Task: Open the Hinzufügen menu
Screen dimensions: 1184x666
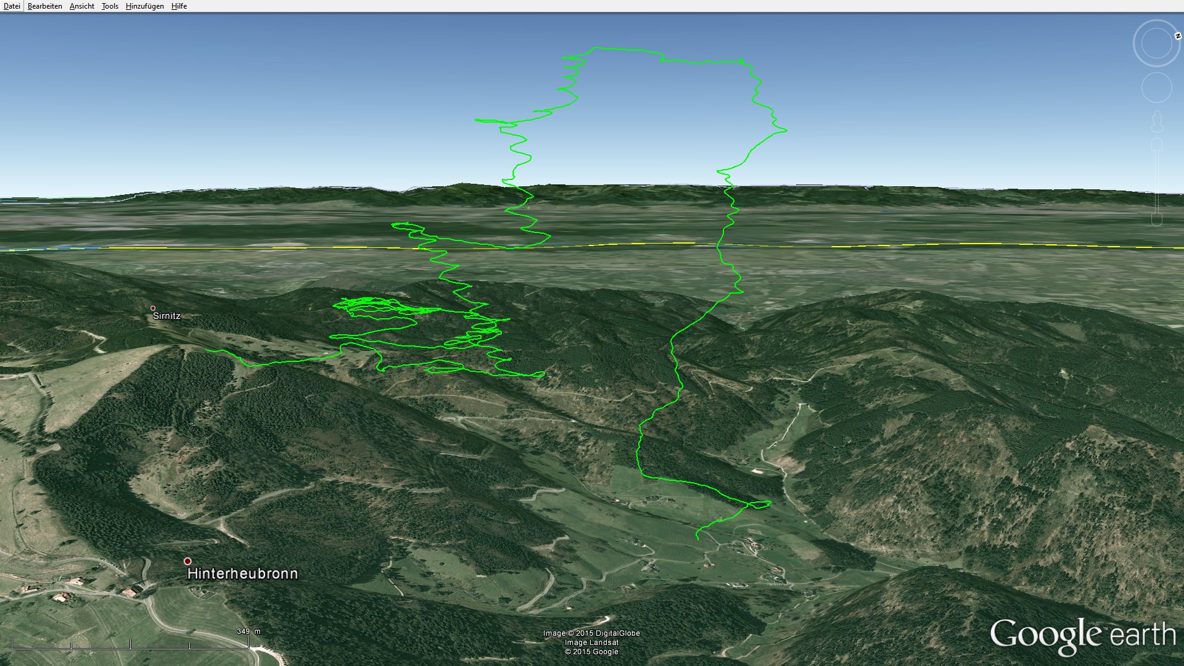Action: tap(145, 6)
